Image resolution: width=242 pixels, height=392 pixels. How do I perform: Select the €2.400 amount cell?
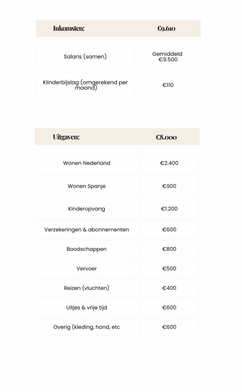point(169,163)
